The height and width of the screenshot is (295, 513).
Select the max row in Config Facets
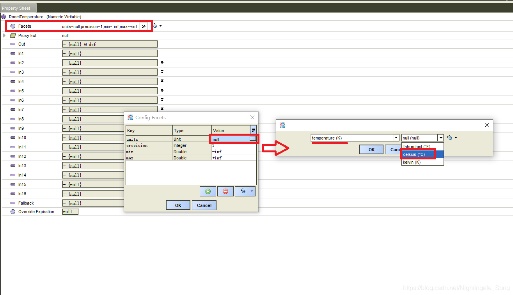click(191, 158)
